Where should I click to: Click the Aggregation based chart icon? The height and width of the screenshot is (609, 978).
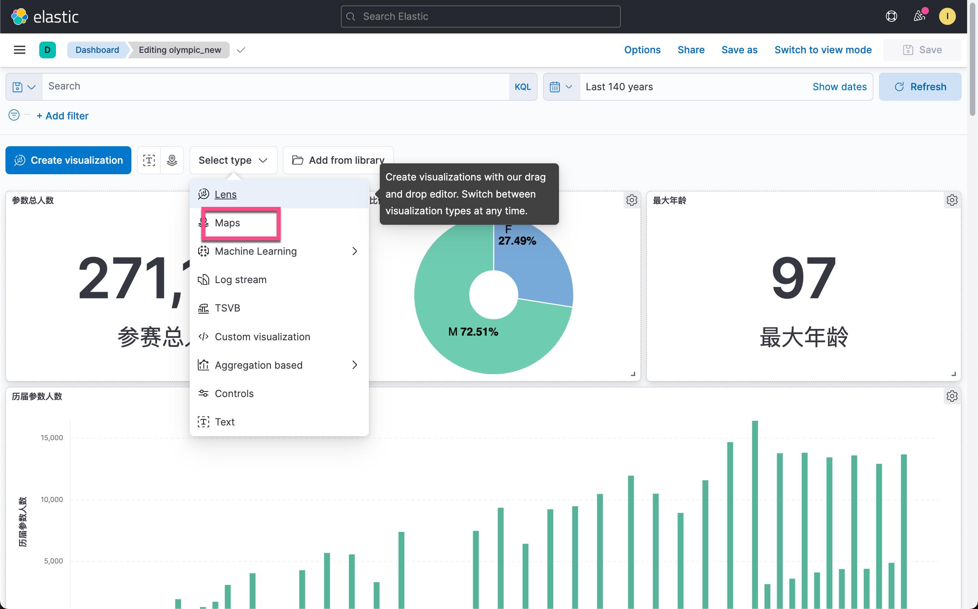coord(203,365)
